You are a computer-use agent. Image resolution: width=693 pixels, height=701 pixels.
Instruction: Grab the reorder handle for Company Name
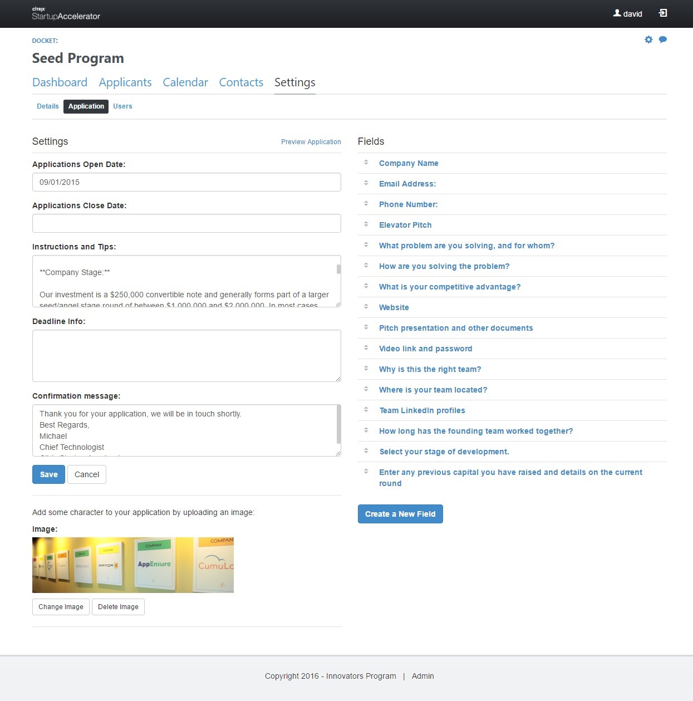pos(366,162)
